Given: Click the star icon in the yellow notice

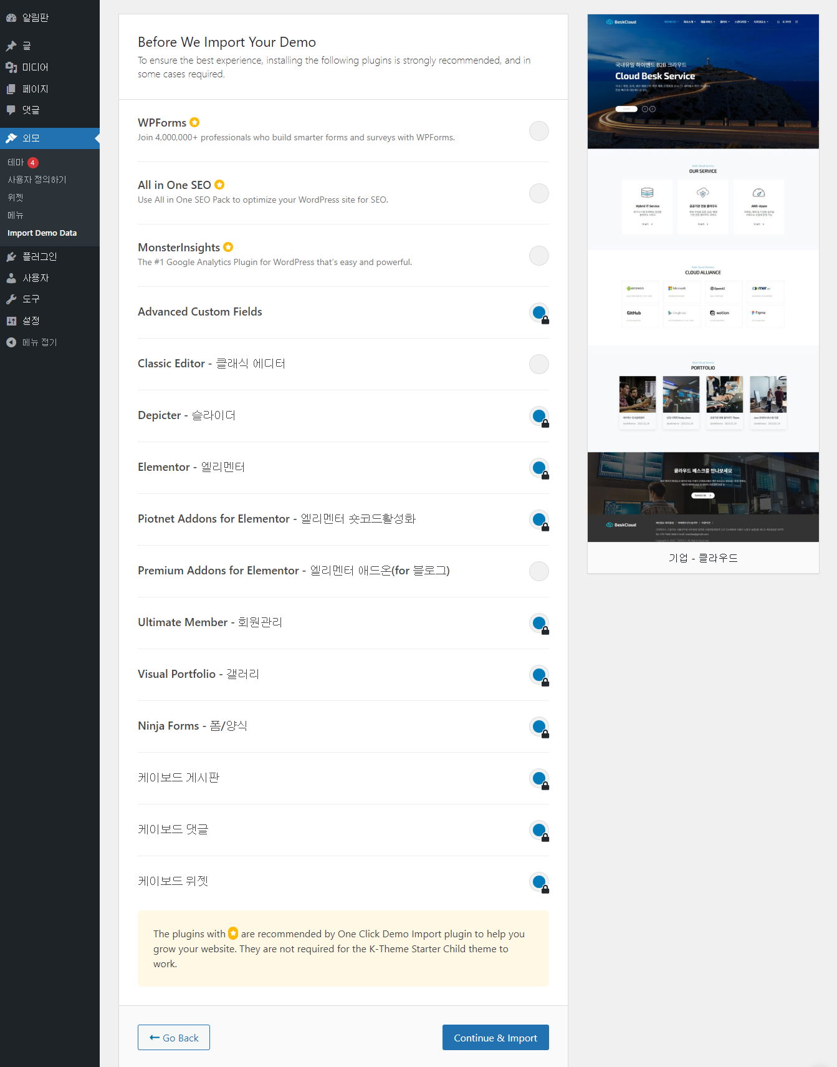Looking at the screenshot, I should pos(233,933).
